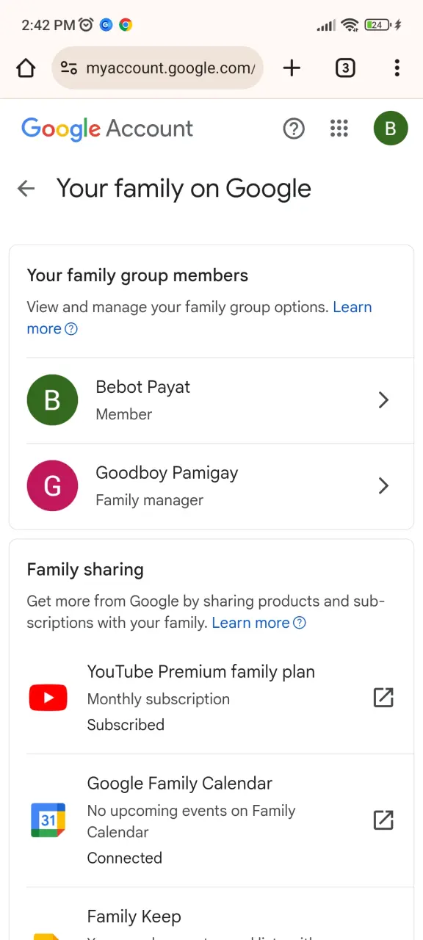Open Google Account help icon

click(294, 129)
